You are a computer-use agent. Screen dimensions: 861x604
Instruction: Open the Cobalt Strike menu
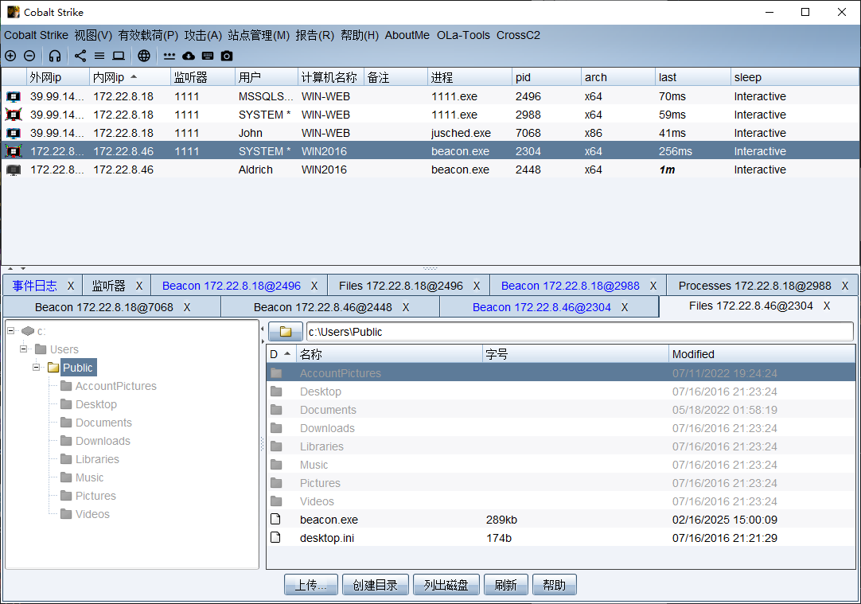37,35
